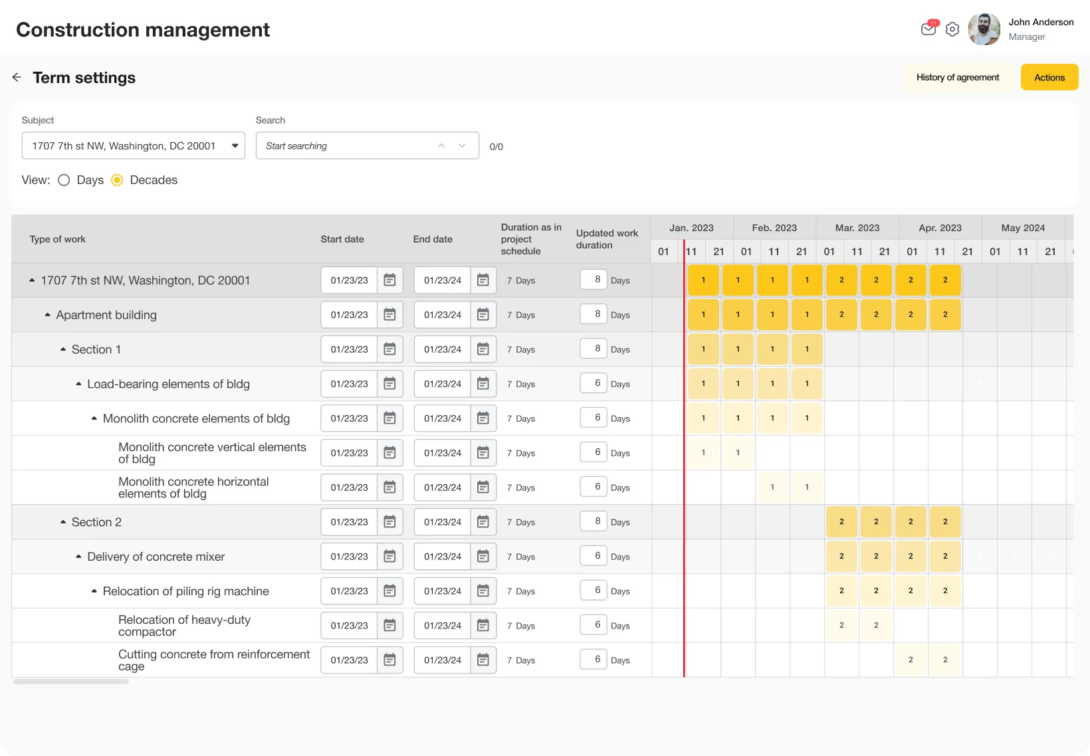Open the settings gear icon
The height and width of the screenshot is (756, 1090).
pyautogui.click(x=952, y=29)
